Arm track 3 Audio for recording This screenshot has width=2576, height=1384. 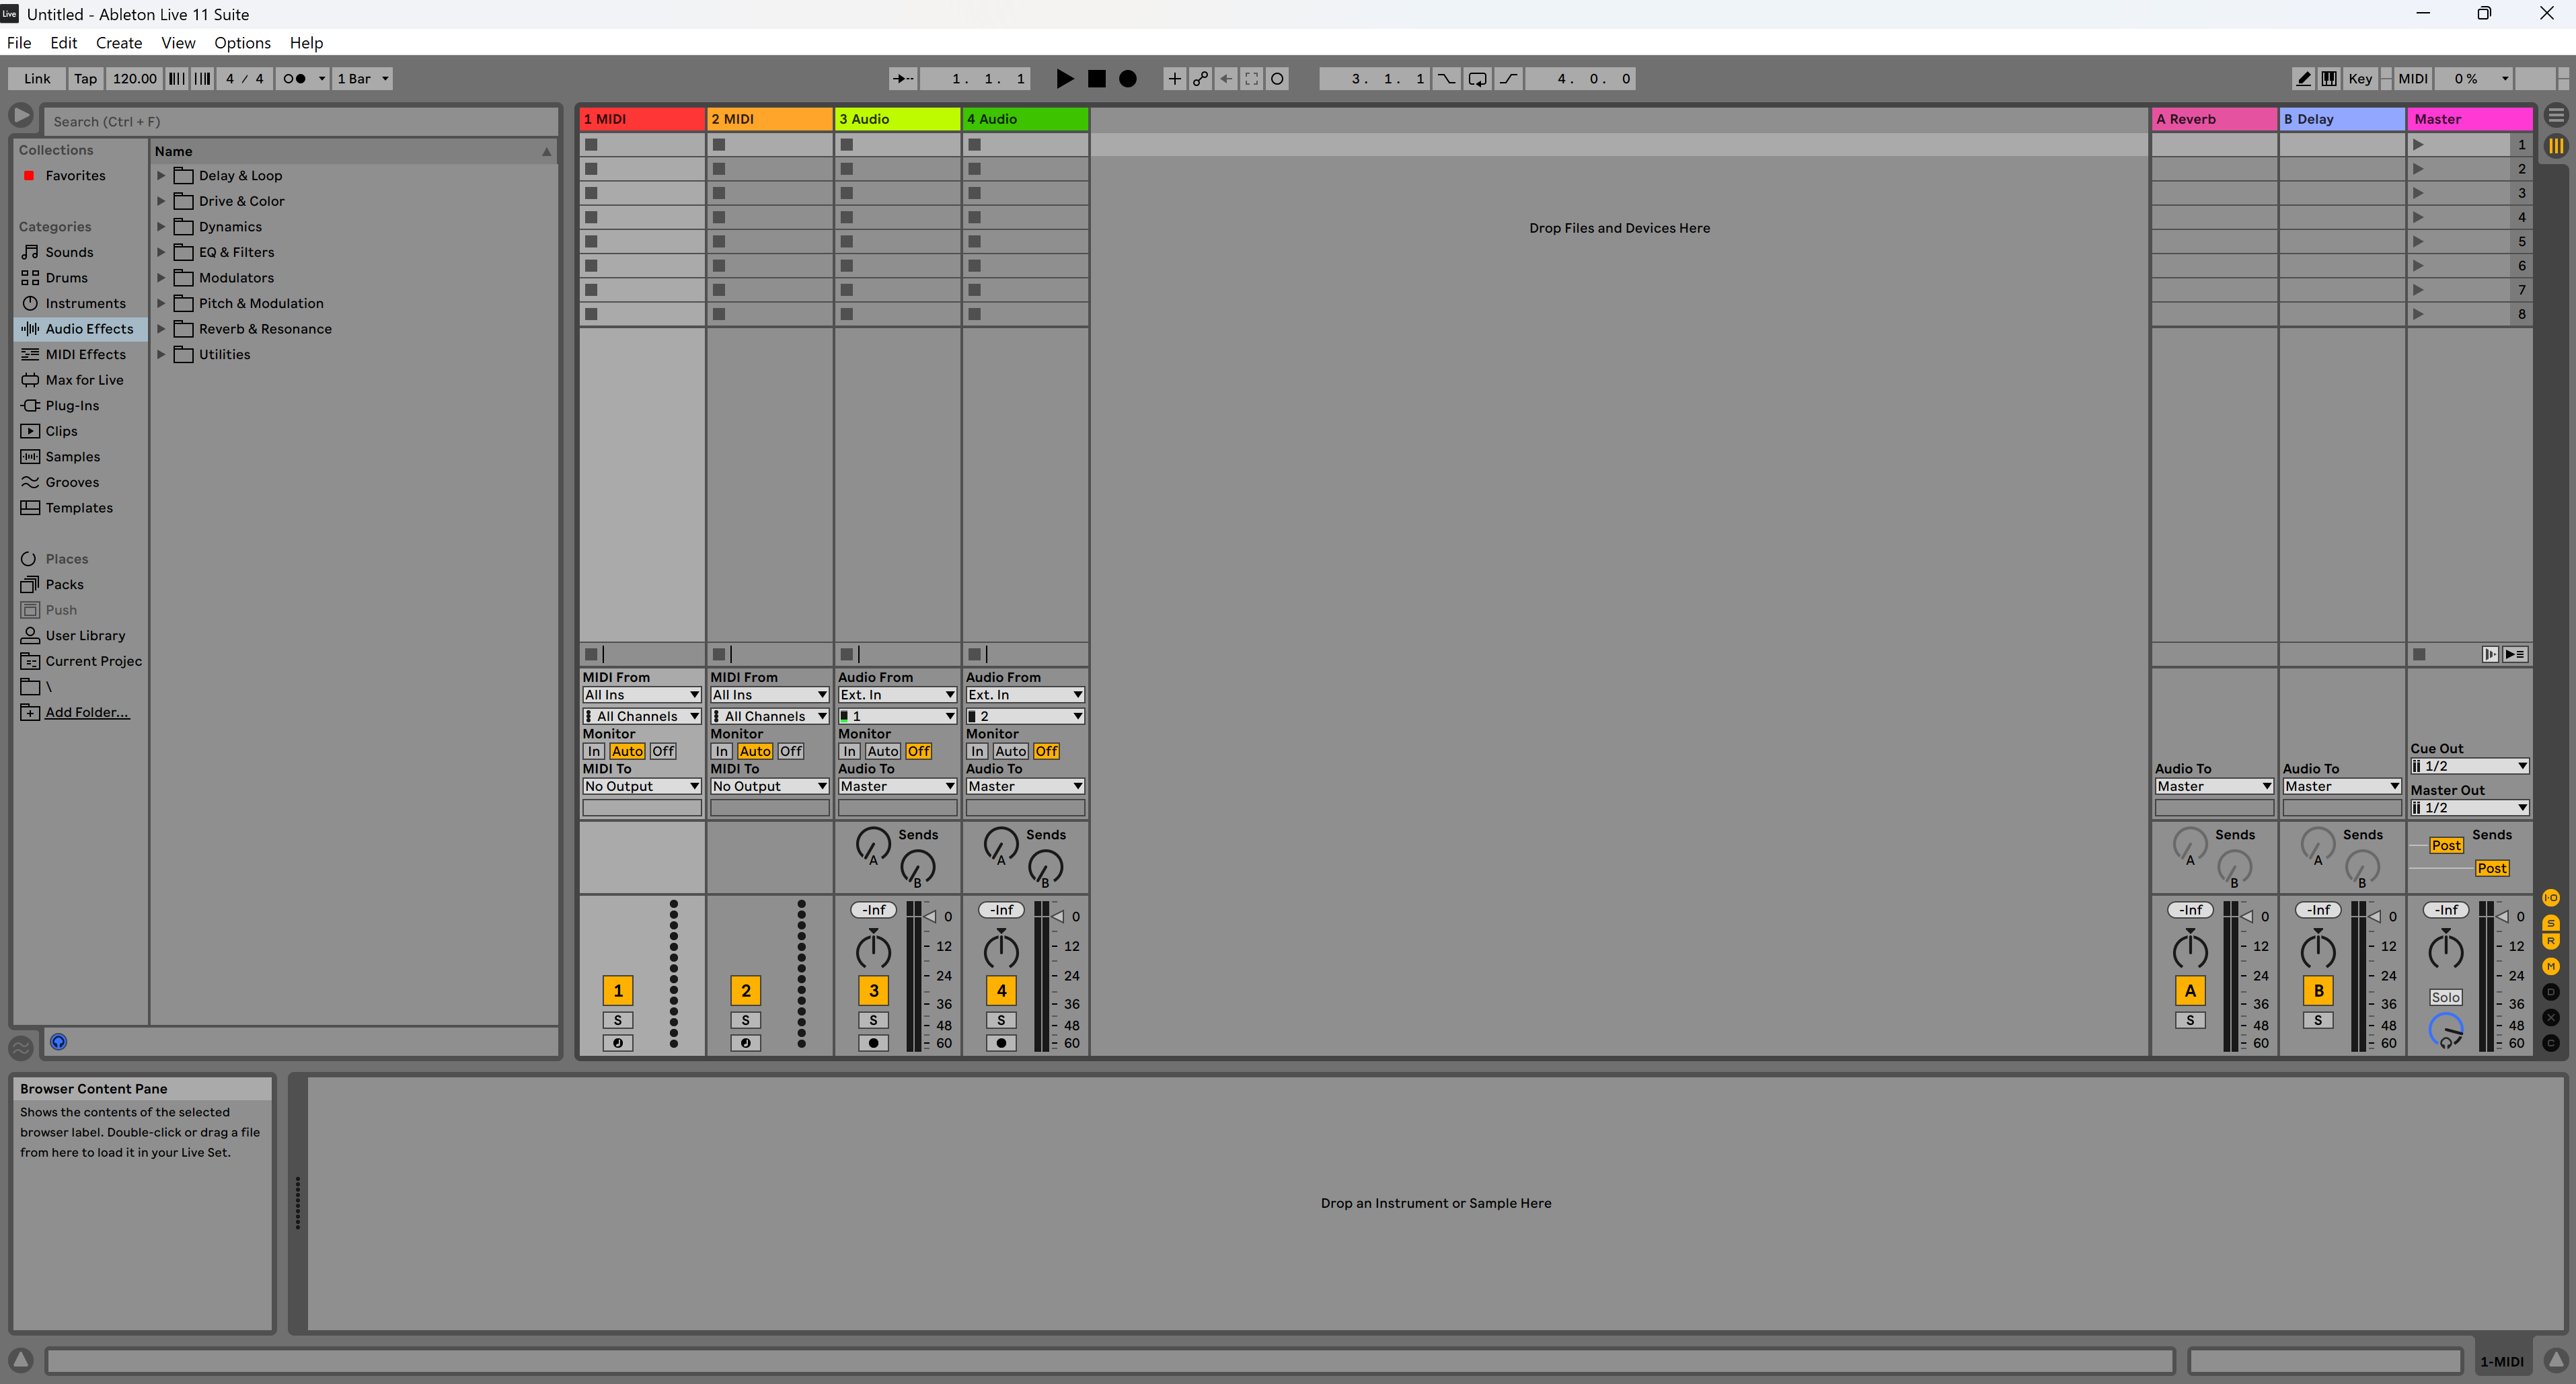coord(873,1043)
